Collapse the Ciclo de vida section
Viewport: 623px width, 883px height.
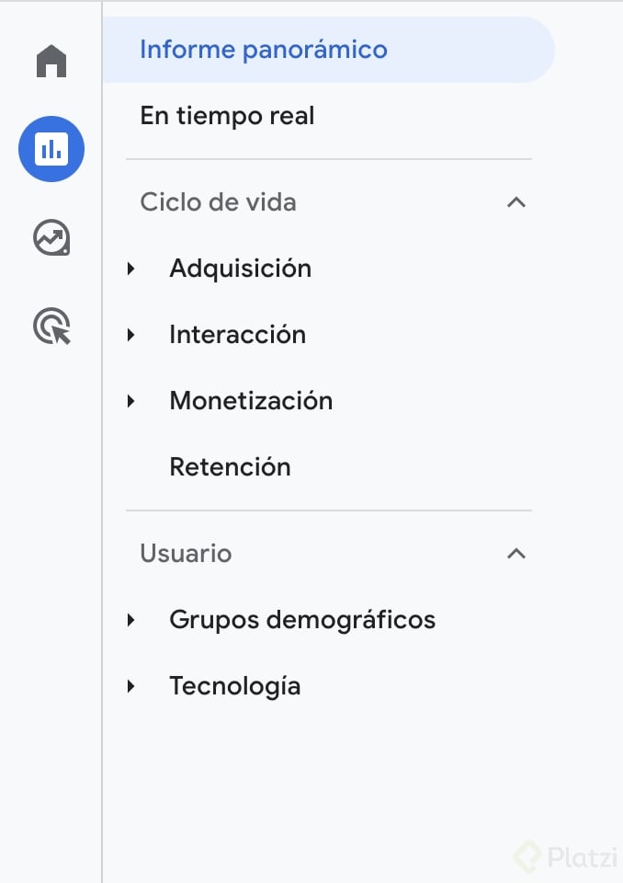tap(516, 202)
